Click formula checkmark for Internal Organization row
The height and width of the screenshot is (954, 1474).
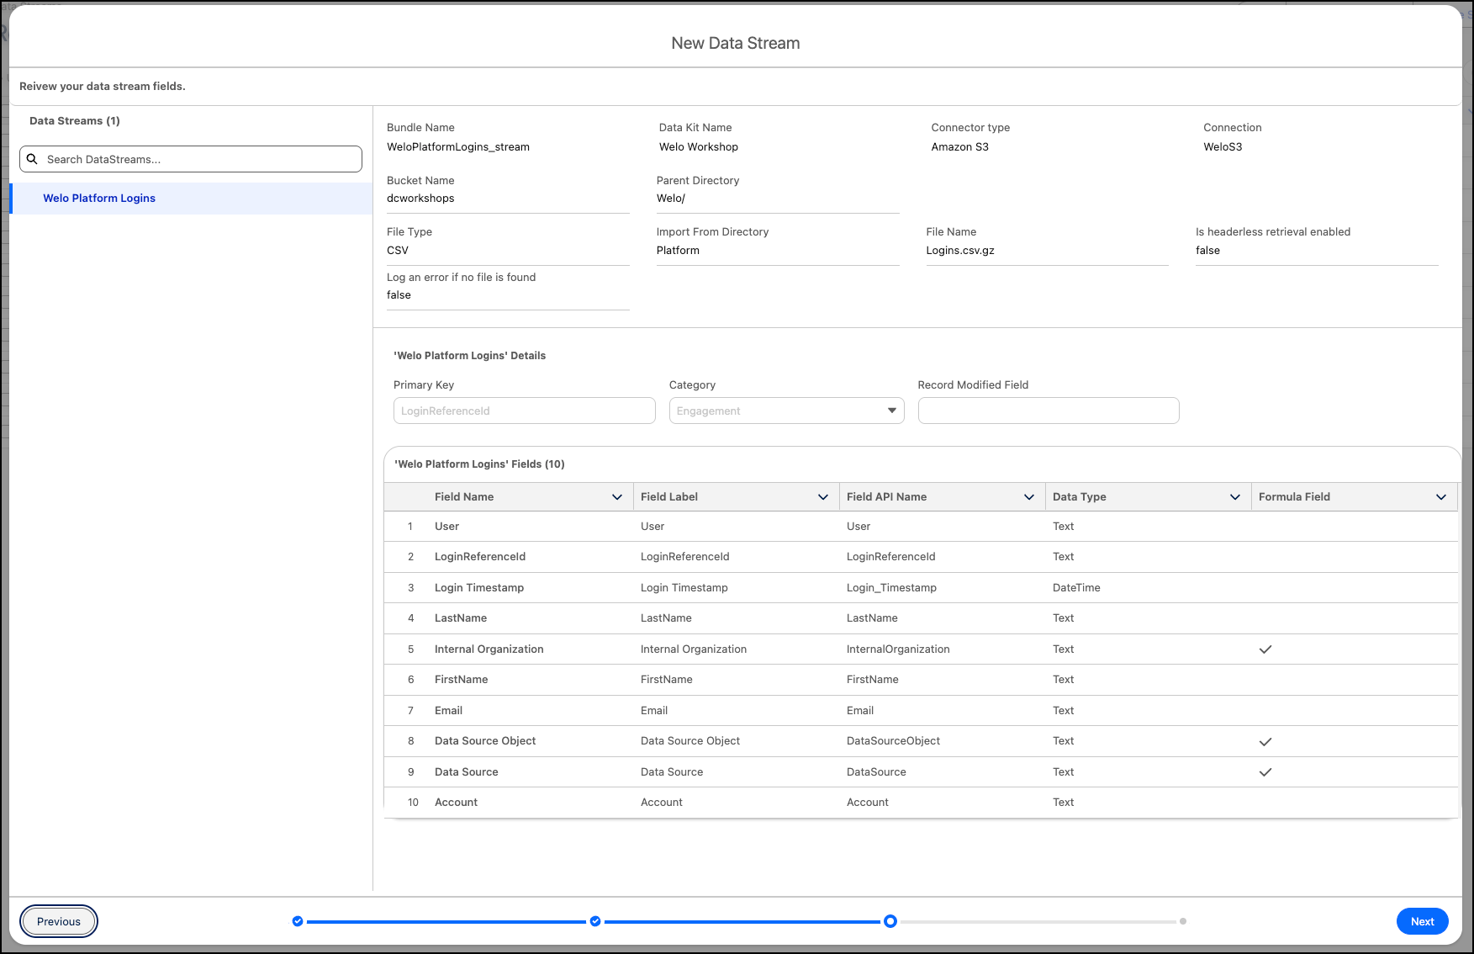click(1265, 649)
